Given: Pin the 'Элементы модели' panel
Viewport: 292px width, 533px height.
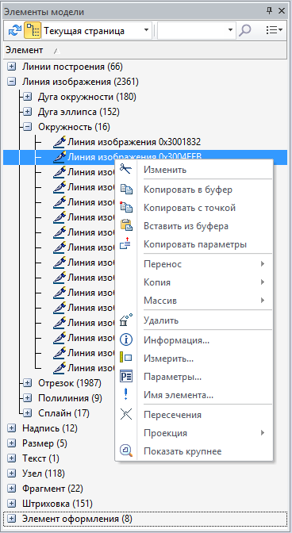Looking at the screenshot, I should click(269, 11).
